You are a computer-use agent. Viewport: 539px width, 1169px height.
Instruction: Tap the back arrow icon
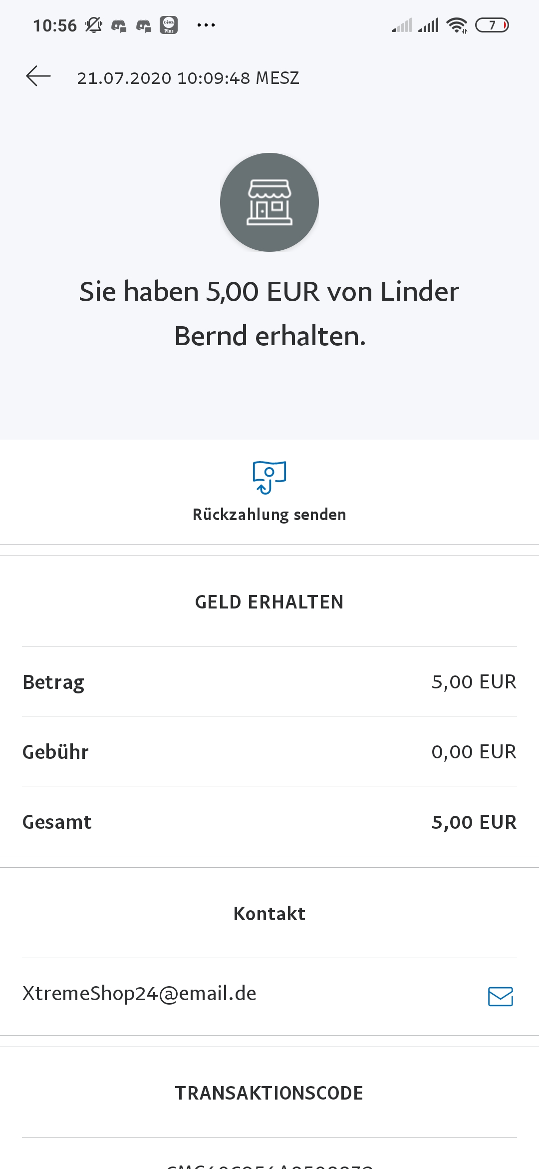coord(38,76)
